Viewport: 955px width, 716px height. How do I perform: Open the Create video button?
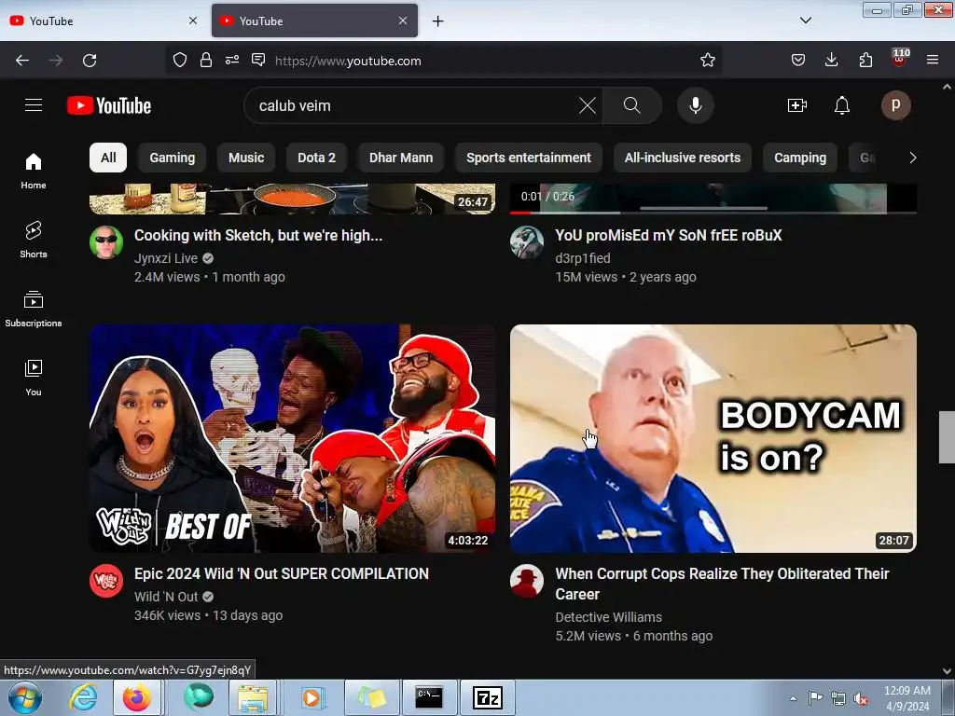(x=796, y=105)
